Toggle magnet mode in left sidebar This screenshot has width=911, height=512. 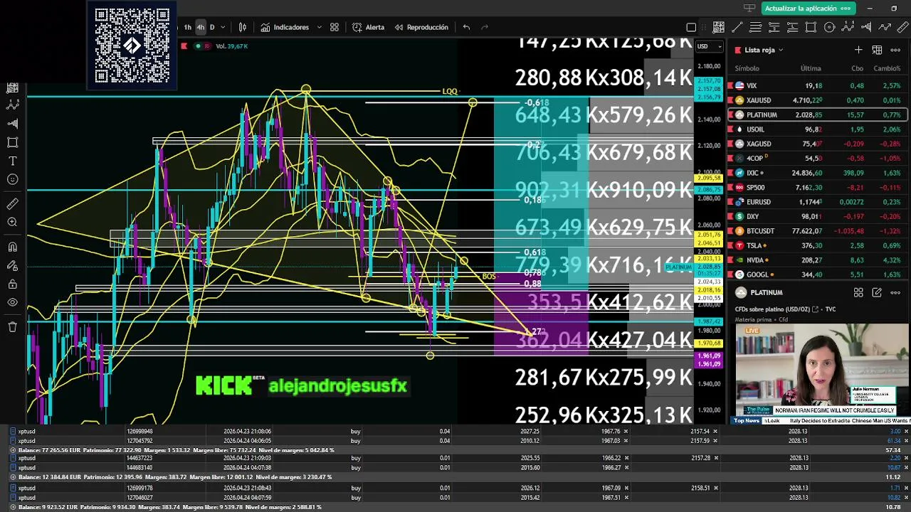point(12,247)
